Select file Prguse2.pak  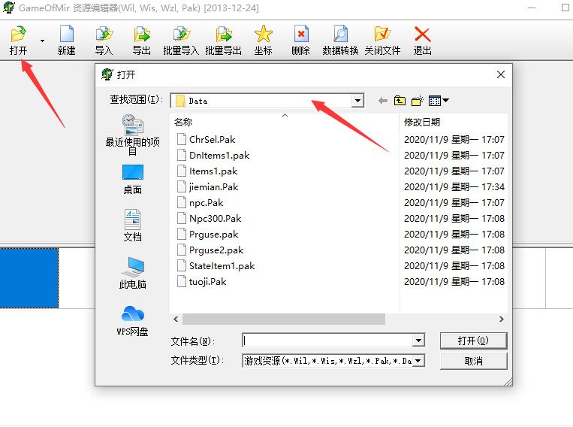pos(216,250)
